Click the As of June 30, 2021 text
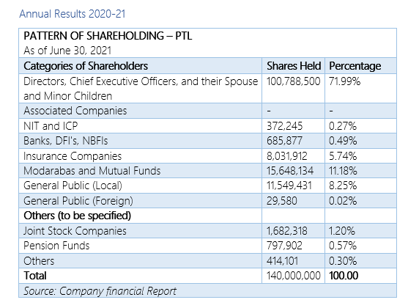The width and height of the screenshot is (408, 308). coord(67,51)
